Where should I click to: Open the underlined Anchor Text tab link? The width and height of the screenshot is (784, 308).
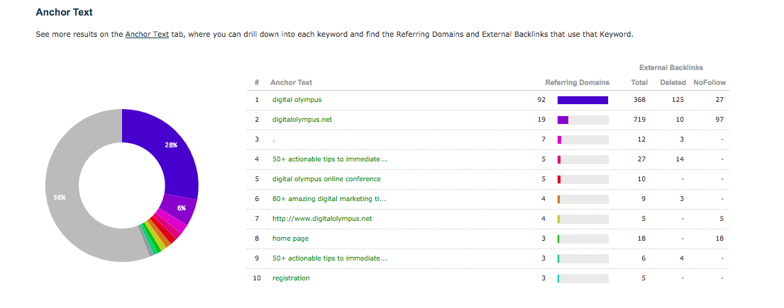(x=147, y=35)
